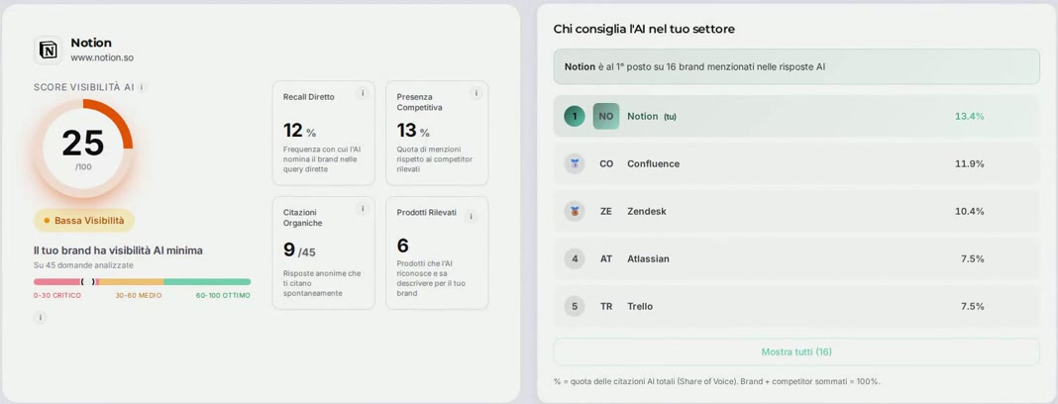Click info icon below the visibility scale
Image resolution: width=1058 pixels, height=404 pixels.
(x=40, y=317)
